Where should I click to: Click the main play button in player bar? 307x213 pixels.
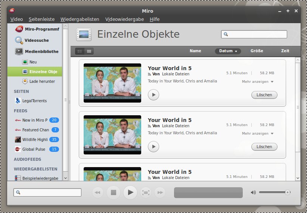point(130,192)
